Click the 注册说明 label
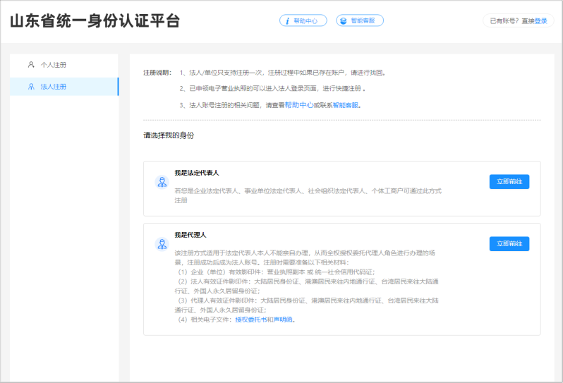This screenshot has height=383, width=563. (x=156, y=73)
